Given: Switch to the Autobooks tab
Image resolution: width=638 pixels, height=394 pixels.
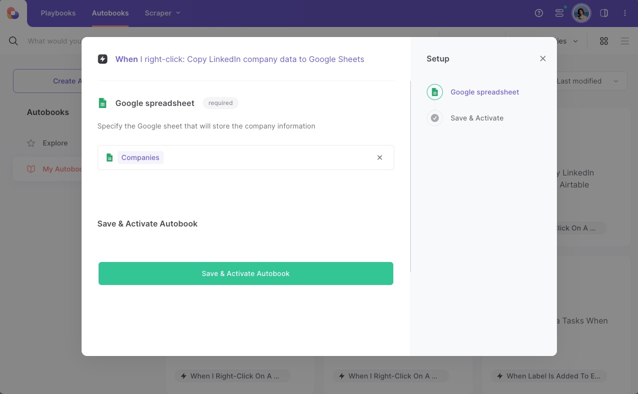Looking at the screenshot, I should coord(110,13).
